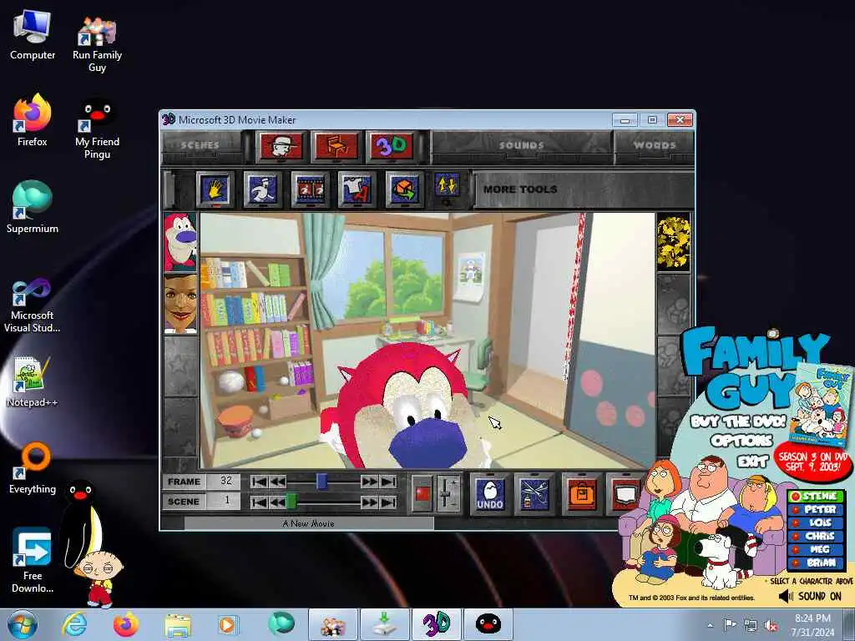Click the Season 3 on DVD red badge

tap(813, 462)
